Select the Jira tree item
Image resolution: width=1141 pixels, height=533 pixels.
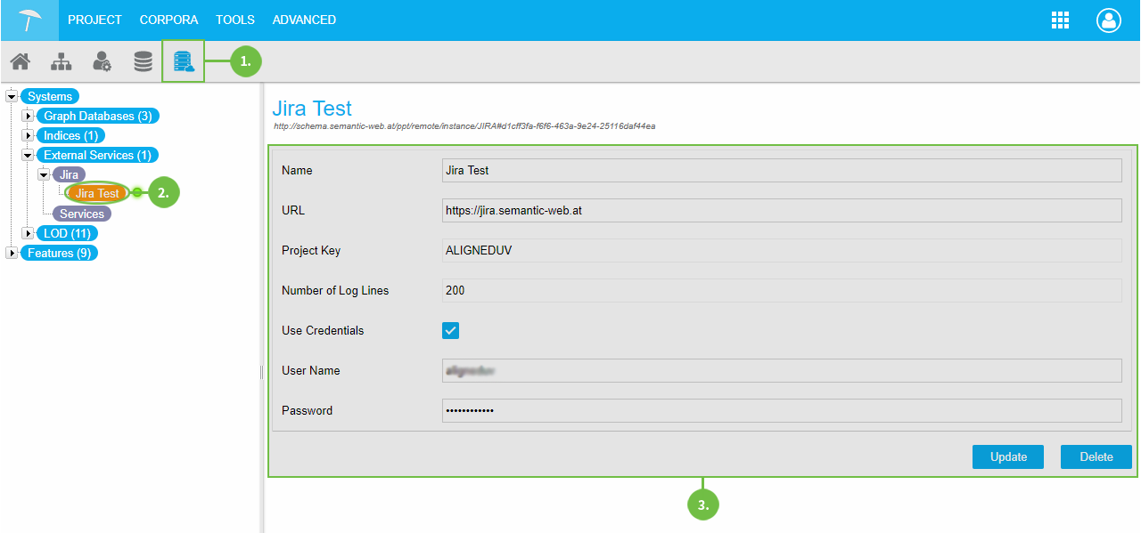[69, 174]
